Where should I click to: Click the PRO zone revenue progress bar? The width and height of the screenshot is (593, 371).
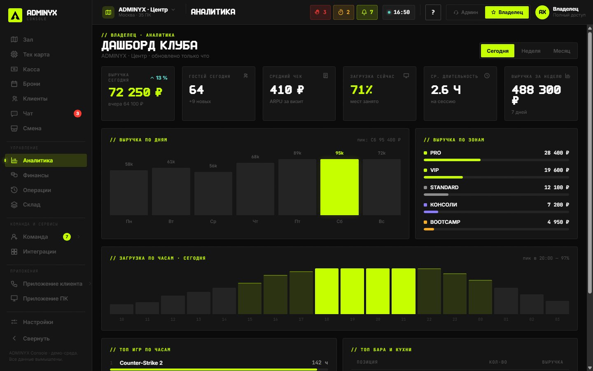point(496,160)
